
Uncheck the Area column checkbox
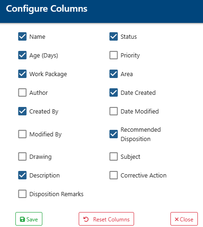click(x=114, y=74)
